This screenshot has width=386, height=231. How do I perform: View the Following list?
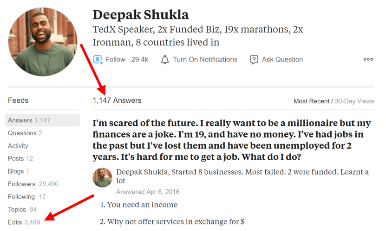tap(26, 197)
